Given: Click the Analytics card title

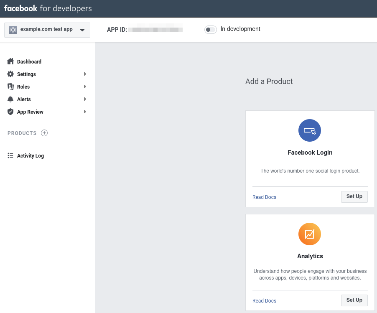Looking at the screenshot, I should (x=310, y=256).
